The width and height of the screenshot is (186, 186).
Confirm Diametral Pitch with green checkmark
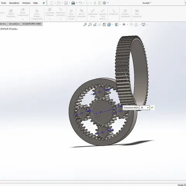point(152,107)
